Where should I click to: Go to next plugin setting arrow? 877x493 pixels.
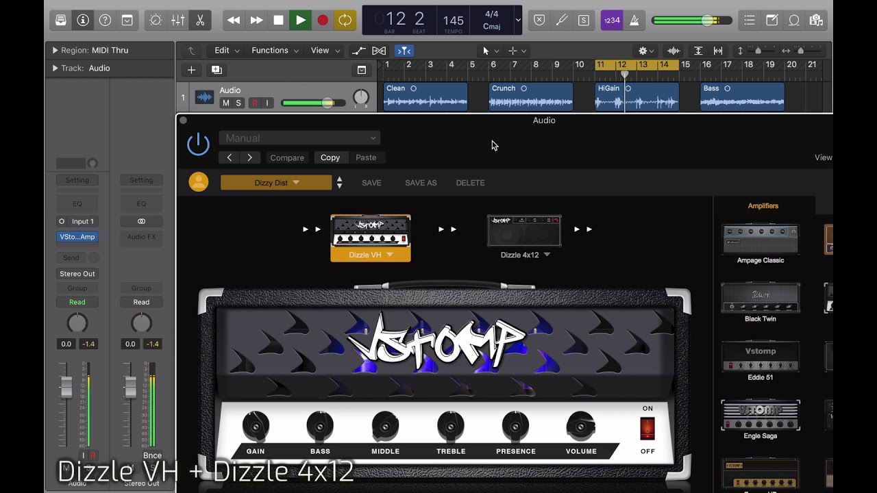(x=249, y=157)
